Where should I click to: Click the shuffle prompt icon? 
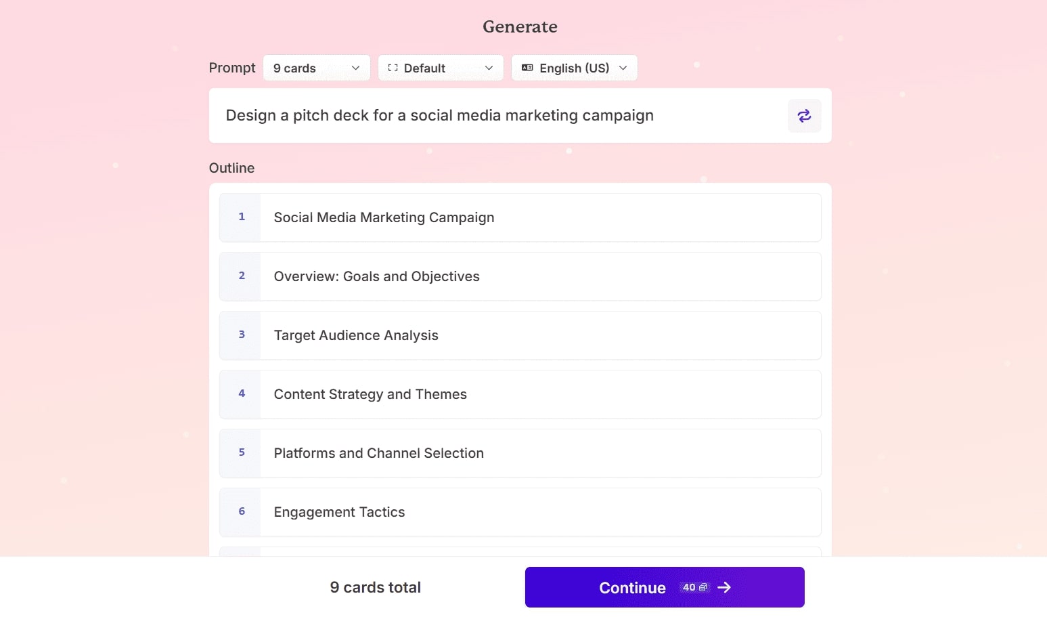[804, 116]
